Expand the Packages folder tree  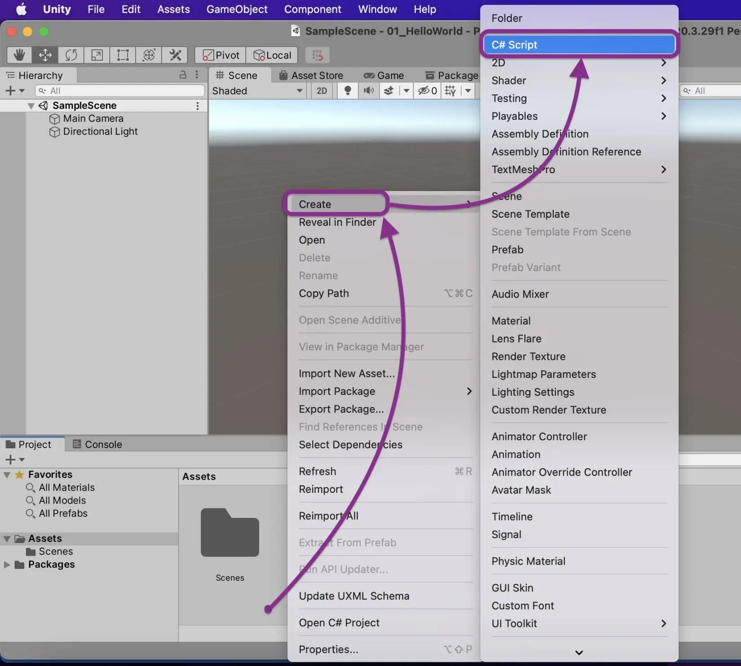[x=7, y=565]
